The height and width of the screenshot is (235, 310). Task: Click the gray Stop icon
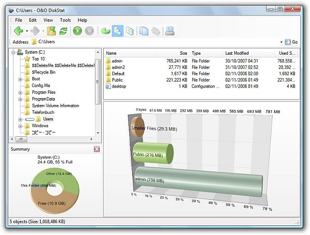89,31
